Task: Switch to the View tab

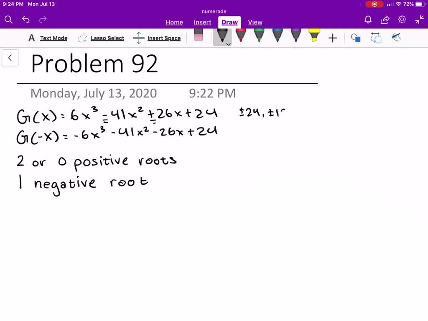Action: click(x=255, y=23)
